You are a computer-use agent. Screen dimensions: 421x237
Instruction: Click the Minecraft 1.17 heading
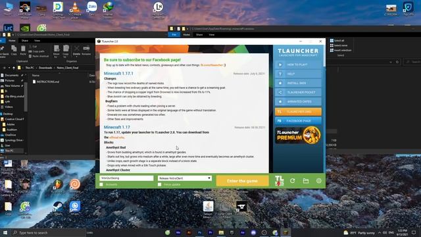[117, 127]
